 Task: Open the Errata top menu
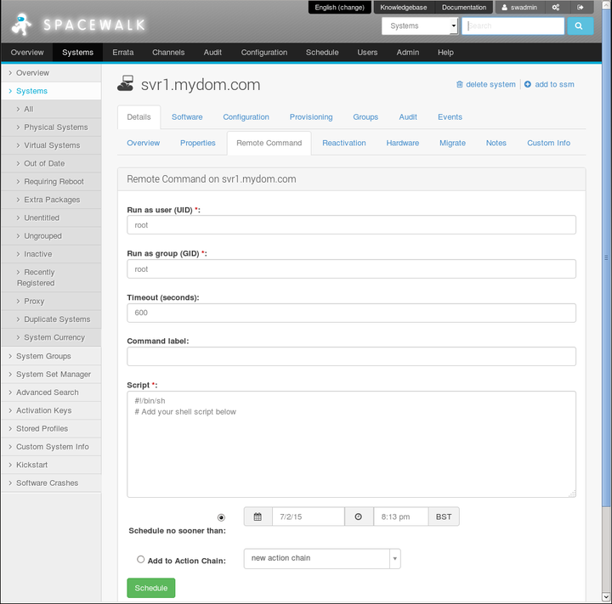(123, 53)
